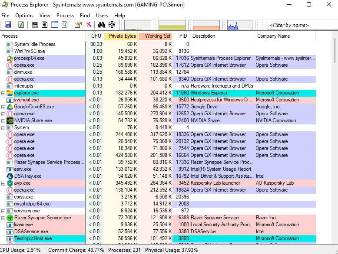Viewport: 338px width, 254px height.
Task: Open the File menu
Action: (5, 16)
